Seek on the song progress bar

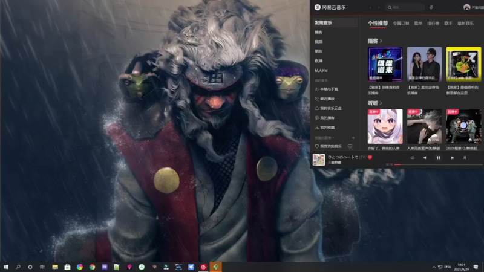click(439, 164)
